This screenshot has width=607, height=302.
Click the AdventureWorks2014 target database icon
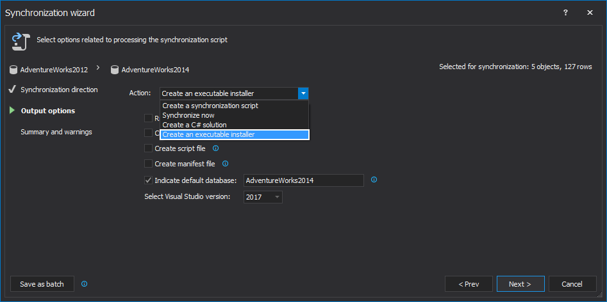(115, 70)
